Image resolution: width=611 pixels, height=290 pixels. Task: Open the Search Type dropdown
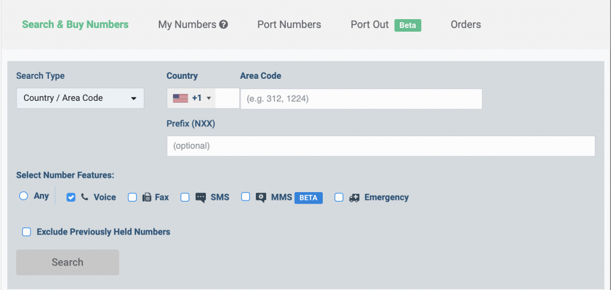pos(81,98)
